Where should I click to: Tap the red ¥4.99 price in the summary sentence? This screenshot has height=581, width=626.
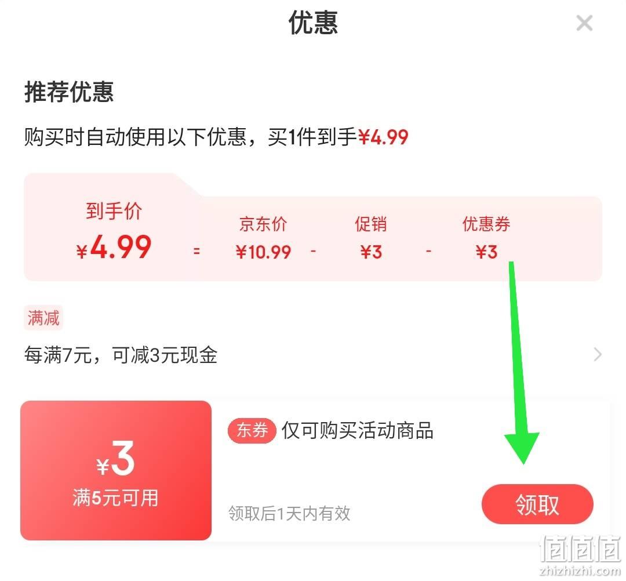[383, 137]
